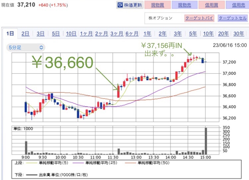Click the 9:00 time axis label
Screen dimensions: 249x180
[x=26, y=157]
